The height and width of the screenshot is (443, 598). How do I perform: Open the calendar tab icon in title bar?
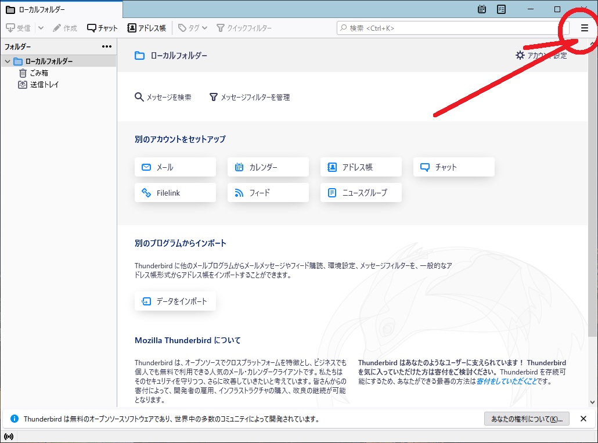pos(482,9)
